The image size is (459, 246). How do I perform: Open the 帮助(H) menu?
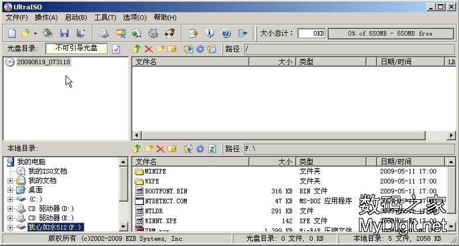(x=165, y=18)
